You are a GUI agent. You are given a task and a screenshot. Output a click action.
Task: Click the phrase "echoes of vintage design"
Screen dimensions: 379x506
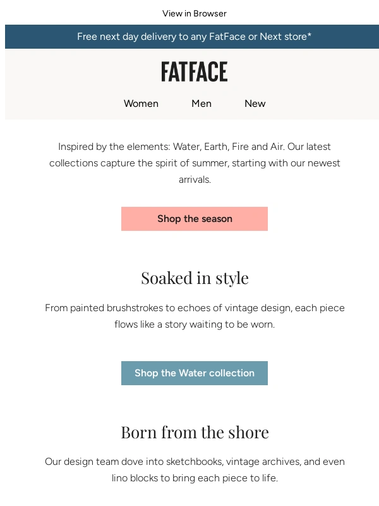[238, 308]
